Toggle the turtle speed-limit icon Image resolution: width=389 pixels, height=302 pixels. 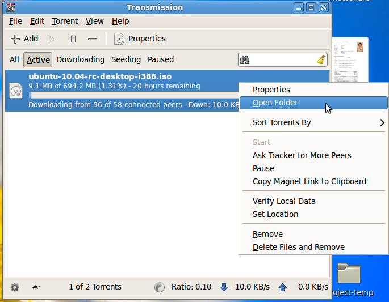coord(36,287)
